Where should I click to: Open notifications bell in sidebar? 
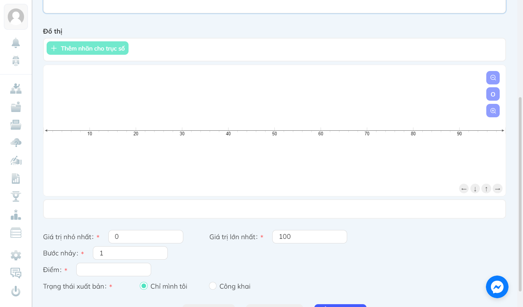[16, 43]
